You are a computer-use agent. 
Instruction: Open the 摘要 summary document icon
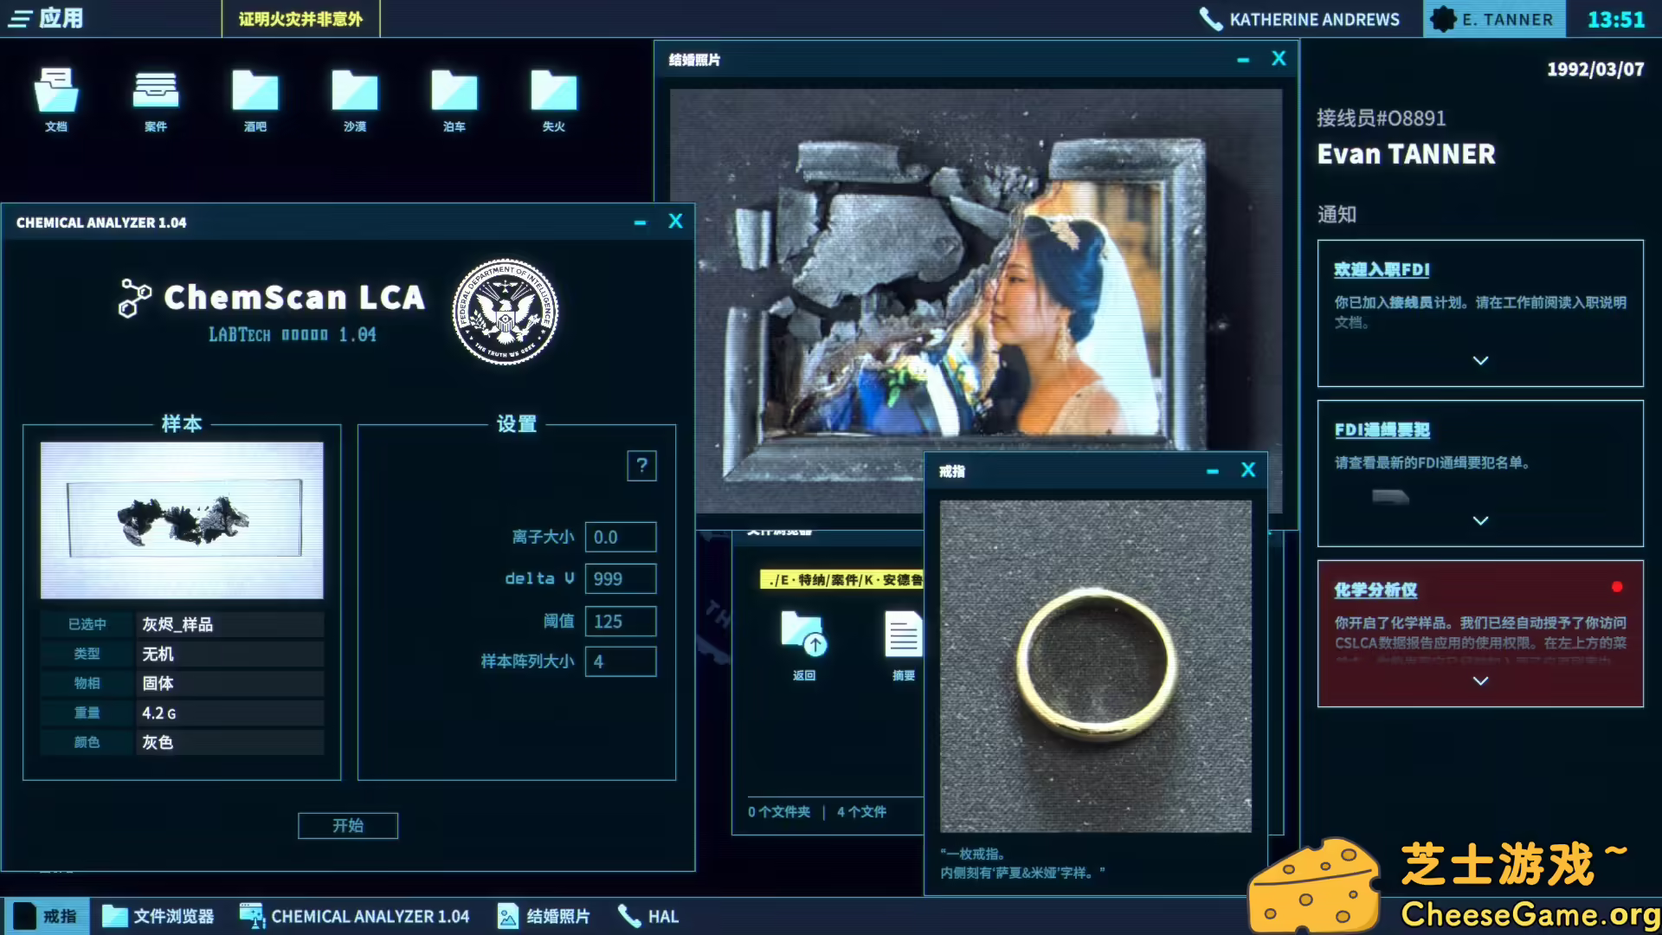click(x=903, y=635)
